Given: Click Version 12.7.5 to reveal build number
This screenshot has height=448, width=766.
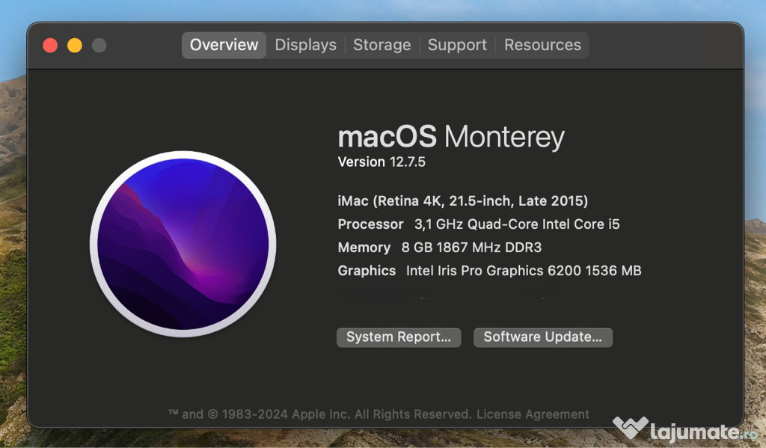Looking at the screenshot, I should 382,162.
